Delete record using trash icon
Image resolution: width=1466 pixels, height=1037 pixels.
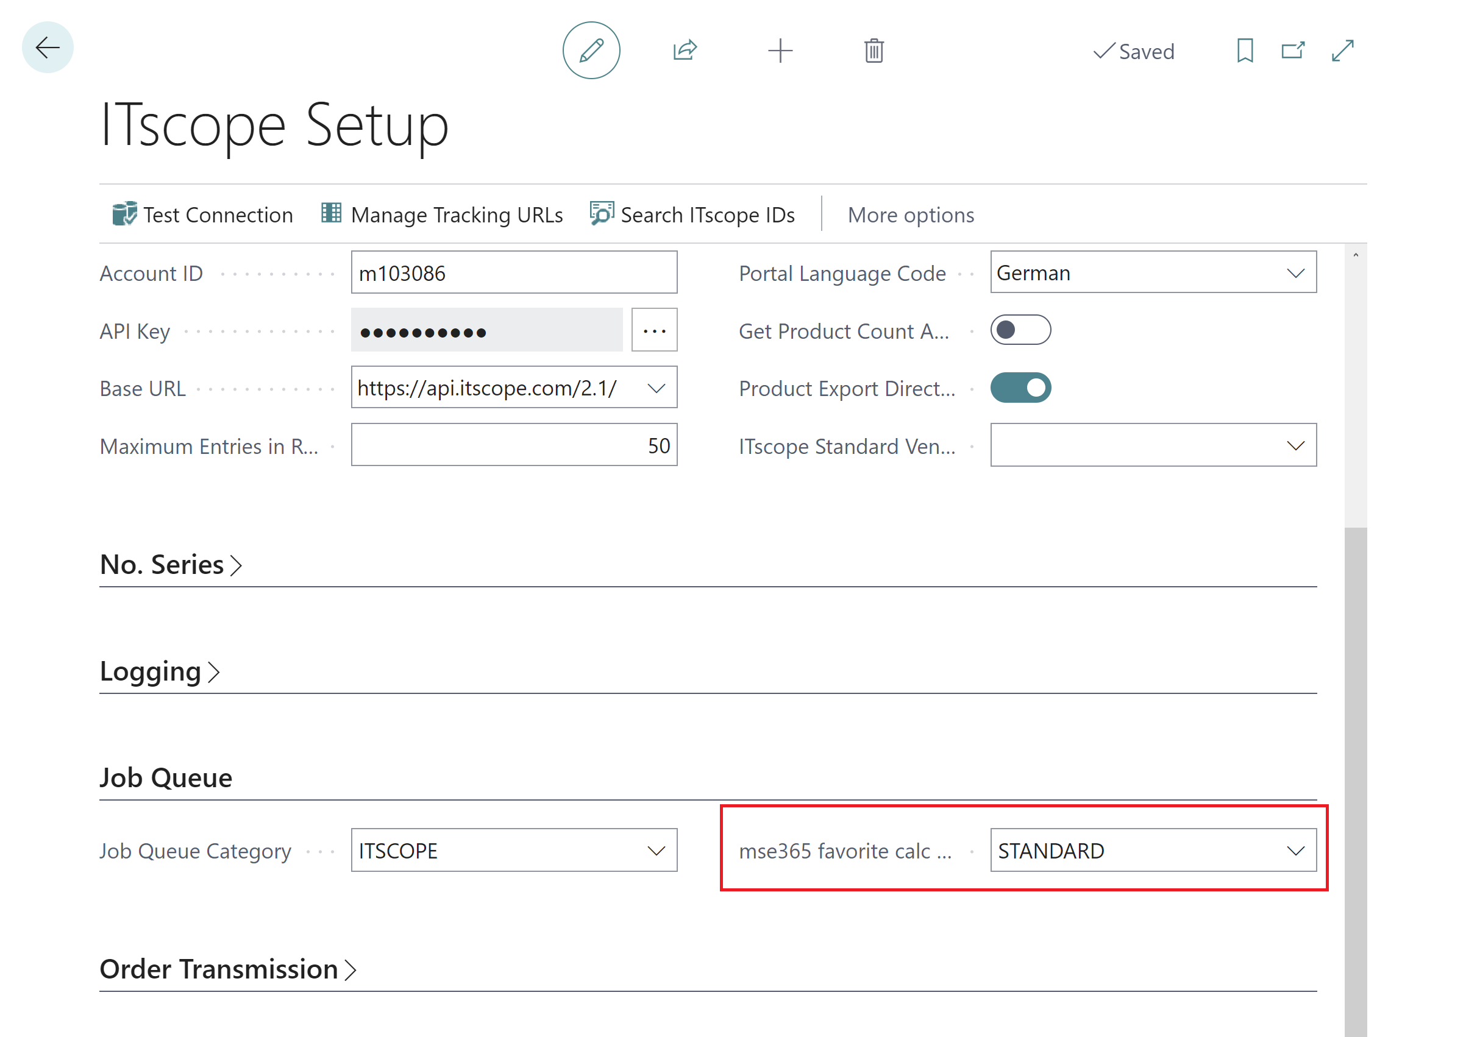click(874, 51)
